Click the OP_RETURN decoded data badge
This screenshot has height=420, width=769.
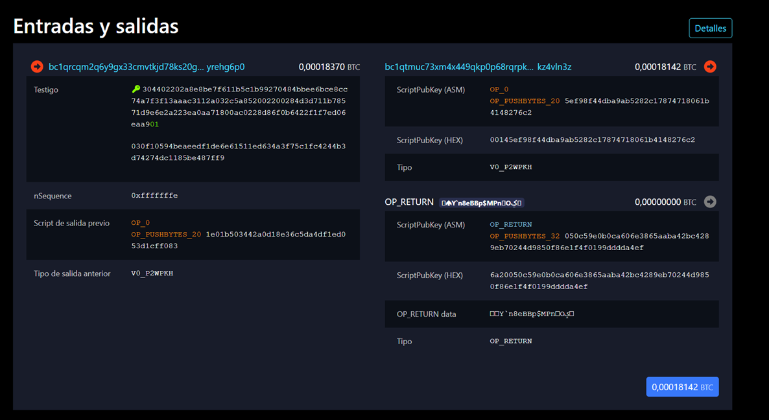tap(482, 202)
